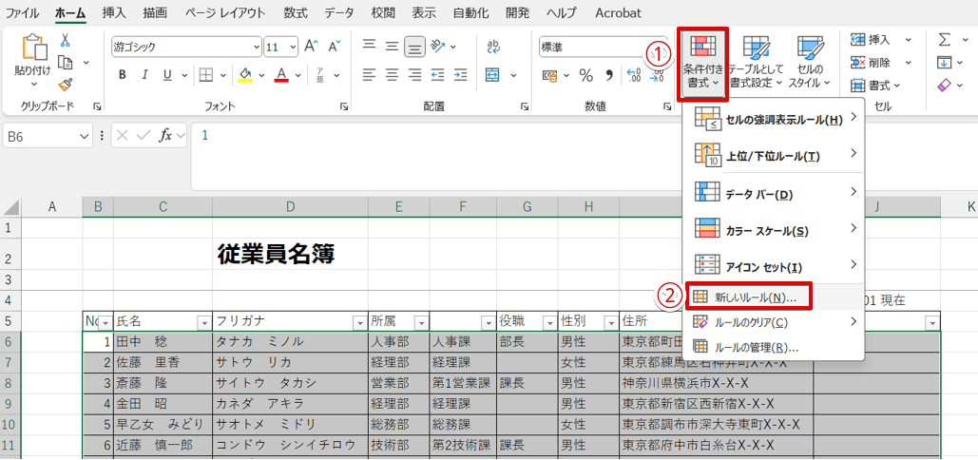
Task: Click the decrease indent icon
Action: click(438, 75)
